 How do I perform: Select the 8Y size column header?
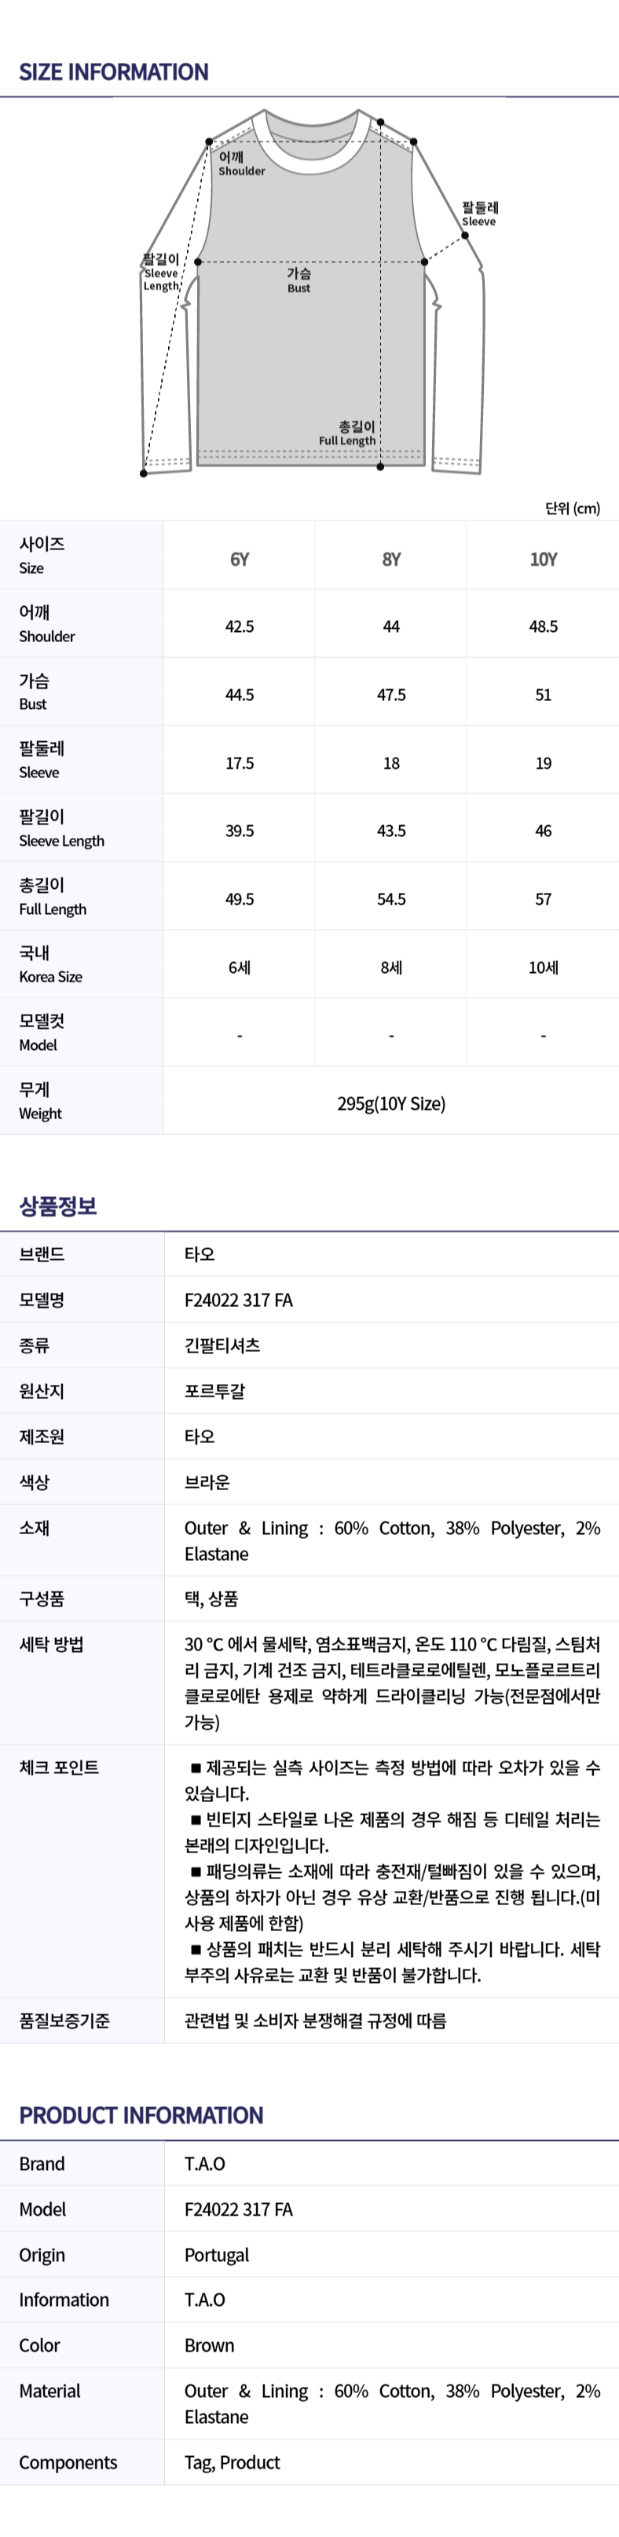(390, 560)
